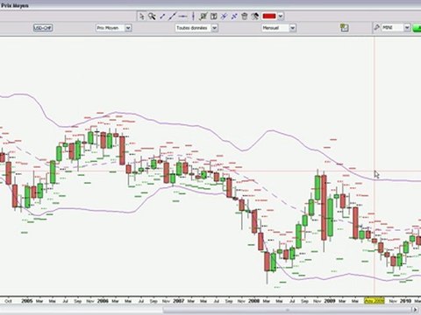Screen dimensions: 421x315
Task: Click the chart edit tool with checkmark
Action: [203, 17]
